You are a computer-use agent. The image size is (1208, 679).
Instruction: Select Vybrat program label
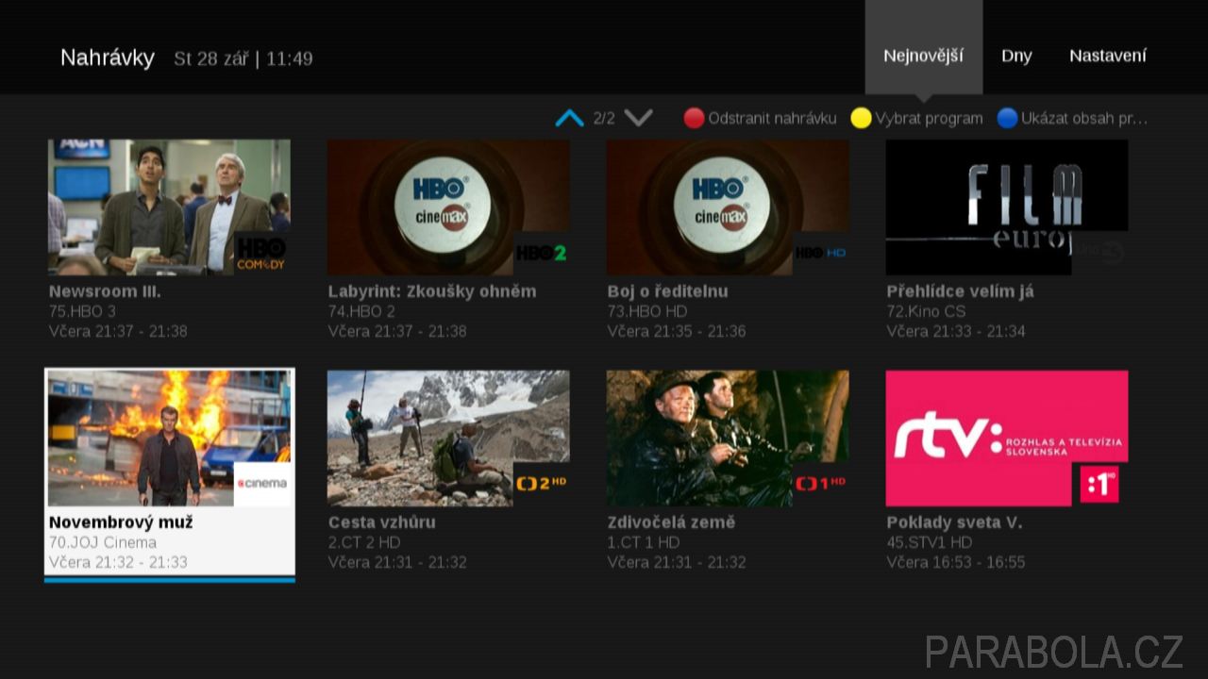pyautogui.click(x=929, y=119)
